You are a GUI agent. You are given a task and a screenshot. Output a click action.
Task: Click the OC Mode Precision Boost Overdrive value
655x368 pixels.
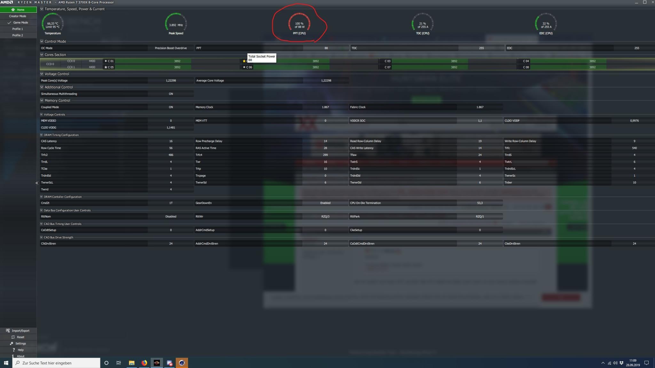click(171, 48)
